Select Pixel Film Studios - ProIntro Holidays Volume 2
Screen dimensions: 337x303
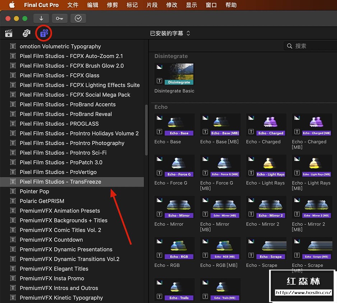[72, 133]
